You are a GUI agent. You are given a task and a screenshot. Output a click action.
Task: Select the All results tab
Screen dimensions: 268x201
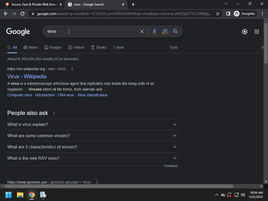click(x=12, y=48)
